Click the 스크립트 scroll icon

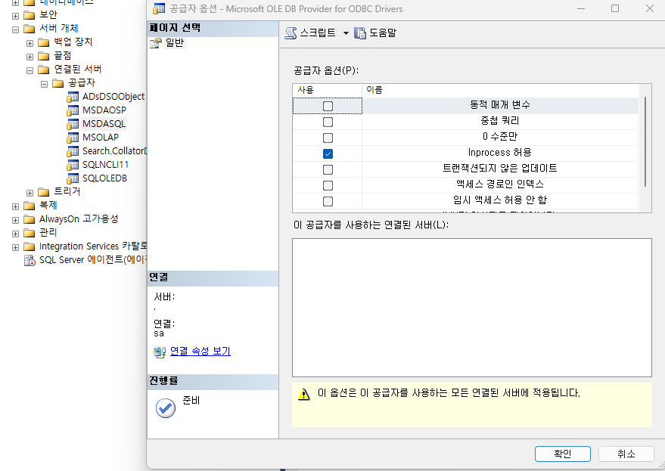[x=291, y=33]
